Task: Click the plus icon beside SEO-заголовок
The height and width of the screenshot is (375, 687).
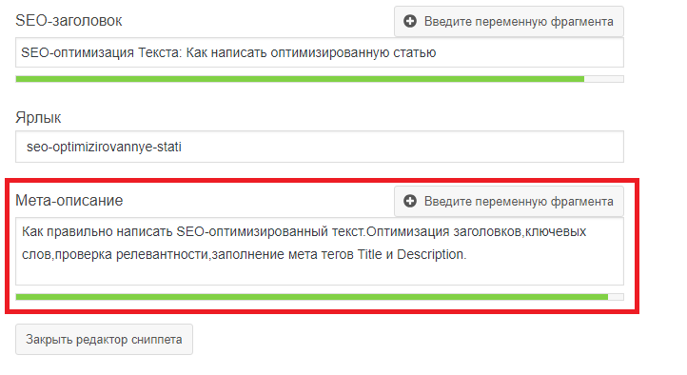Action: click(x=410, y=21)
